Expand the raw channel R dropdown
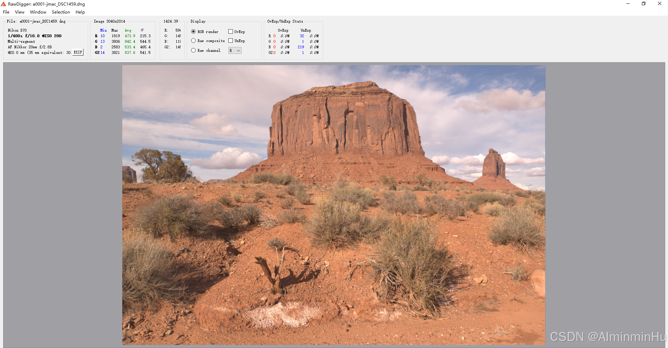The image size is (668, 348). pos(235,50)
